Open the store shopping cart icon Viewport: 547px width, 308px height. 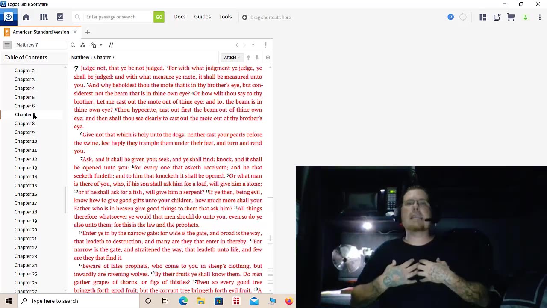(x=511, y=17)
